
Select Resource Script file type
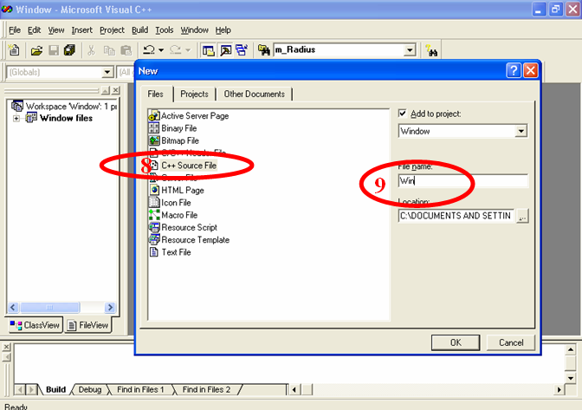[189, 227]
